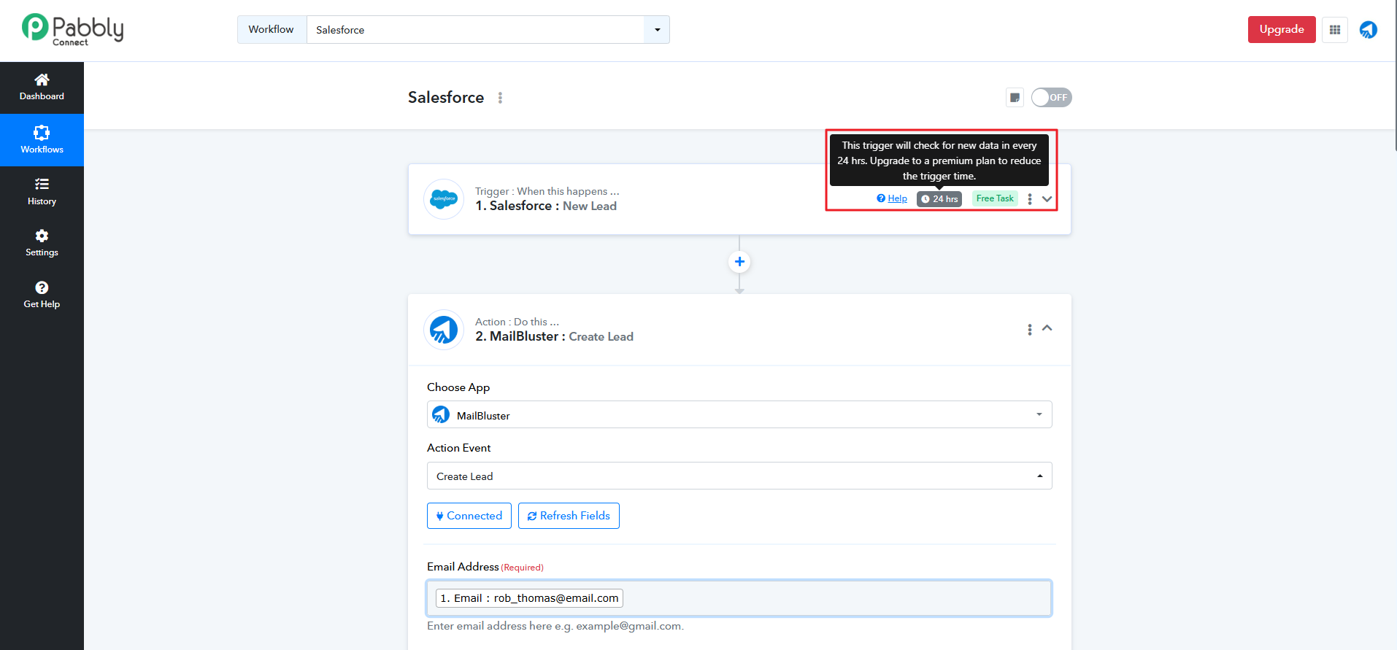The height and width of the screenshot is (650, 1397).
Task: Click the Salesforce trigger app icon
Action: (x=444, y=199)
